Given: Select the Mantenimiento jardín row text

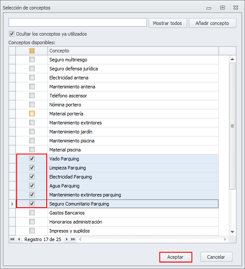Looking at the screenshot, I should [71, 132].
